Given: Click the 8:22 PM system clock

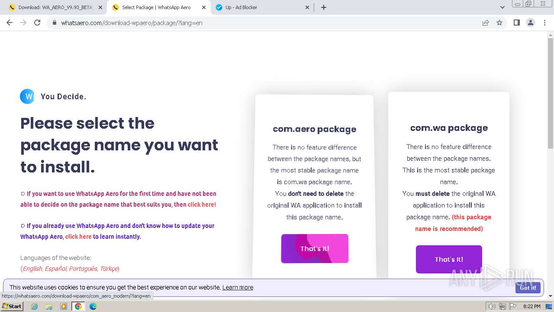Looking at the screenshot, I should [532, 306].
